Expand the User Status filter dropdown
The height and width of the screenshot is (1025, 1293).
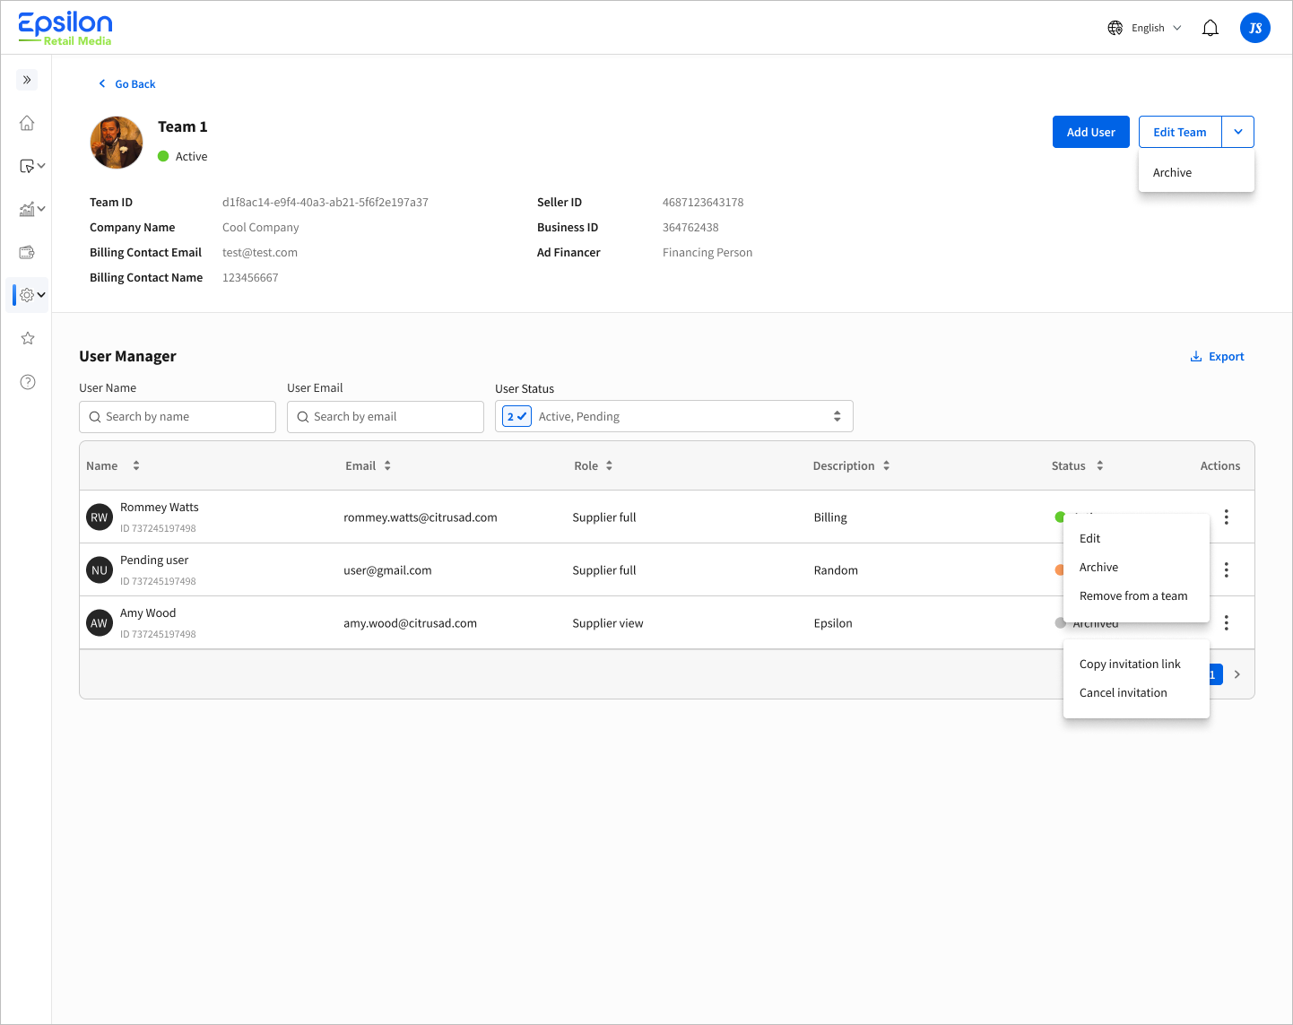pyautogui.click(x=836, y=416)
